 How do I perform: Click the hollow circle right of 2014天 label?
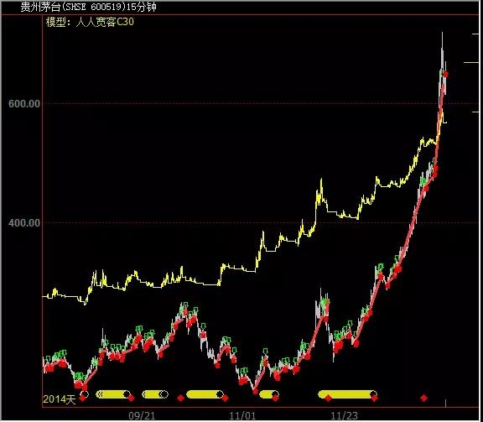[x=85, y=394]
